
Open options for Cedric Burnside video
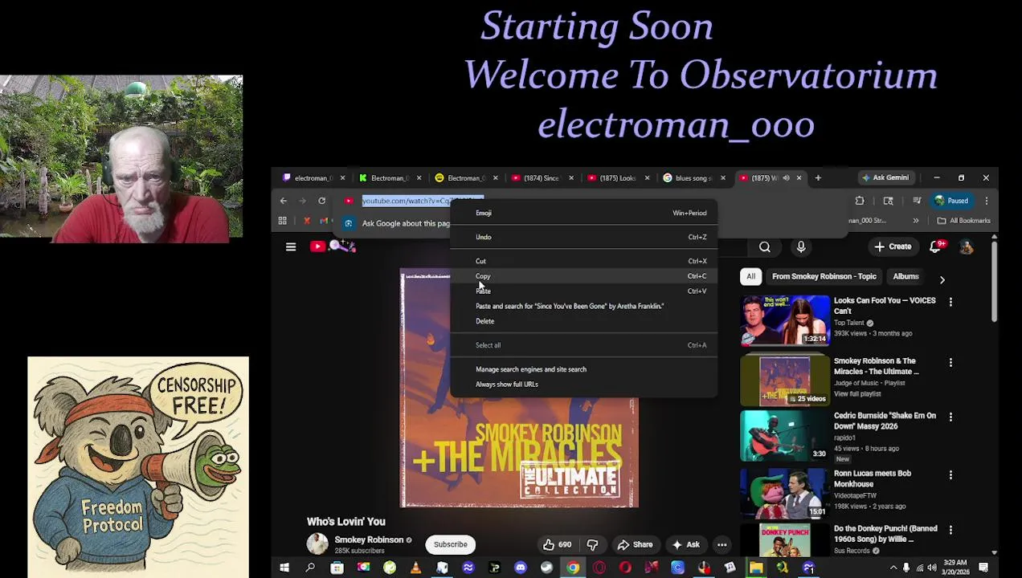[x=950, y=417]
